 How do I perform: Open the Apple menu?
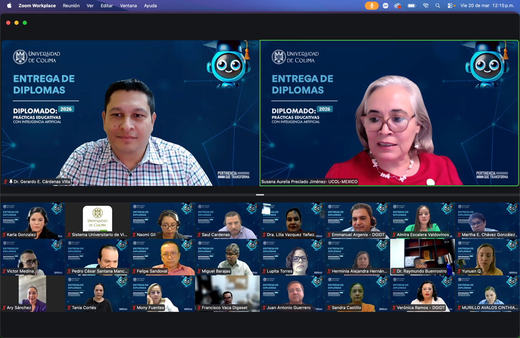click(9, 6)
